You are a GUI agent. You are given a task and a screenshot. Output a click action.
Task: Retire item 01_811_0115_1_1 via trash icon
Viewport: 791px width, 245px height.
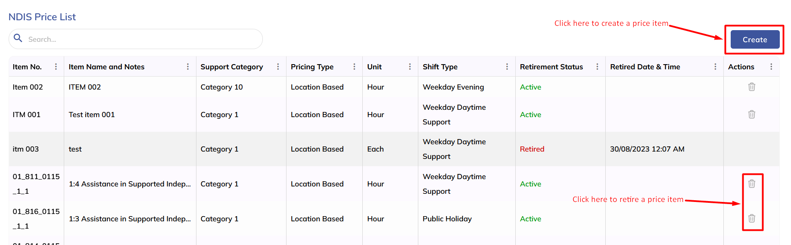click(751, 184)
